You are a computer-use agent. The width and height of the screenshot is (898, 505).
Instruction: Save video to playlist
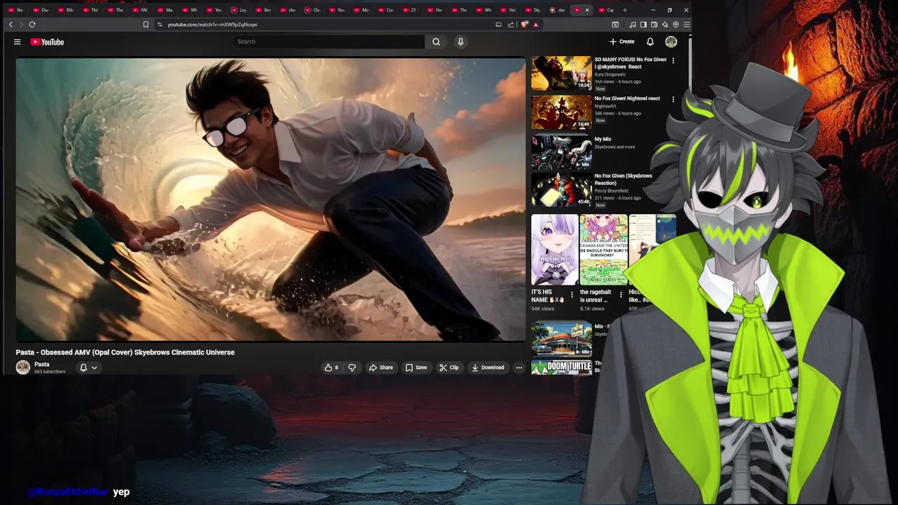(x=416, y=368)
